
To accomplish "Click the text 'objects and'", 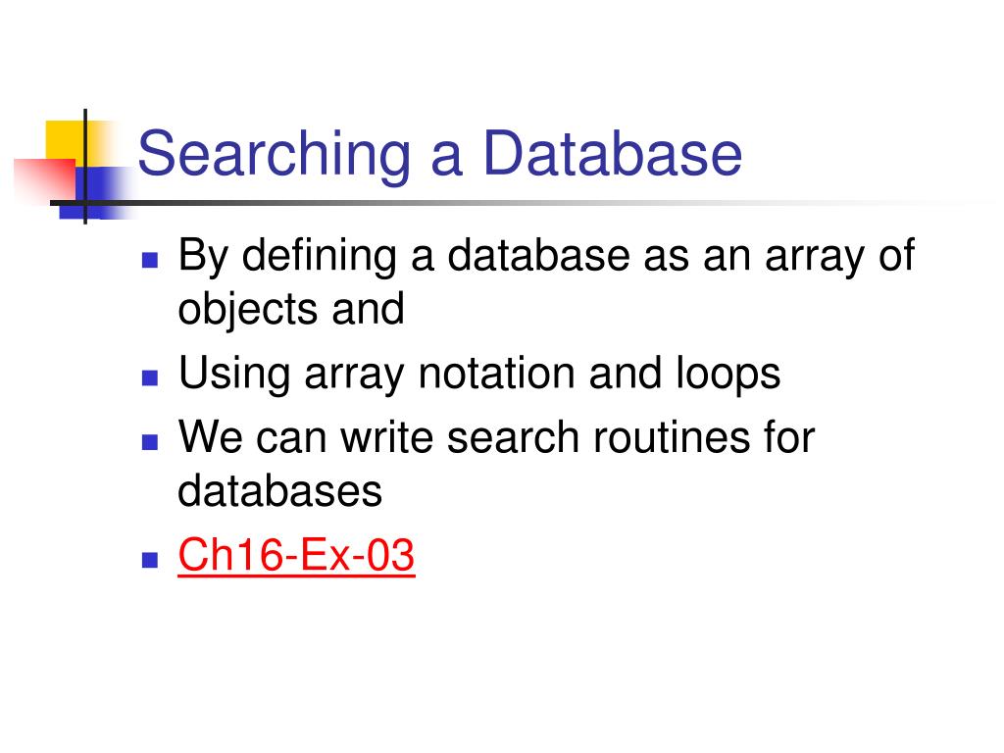I will (291, 311).
